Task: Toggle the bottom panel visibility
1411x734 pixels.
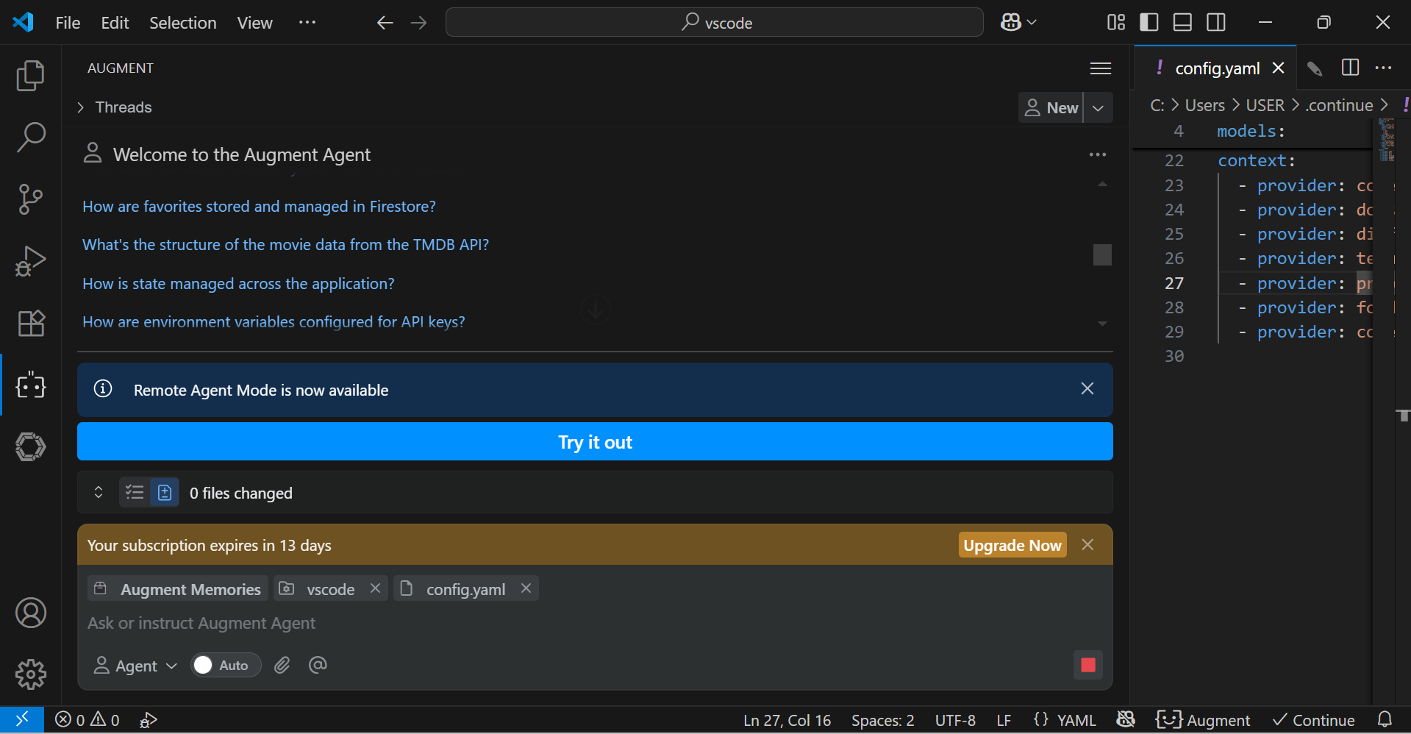Action: coord(1182,23)
